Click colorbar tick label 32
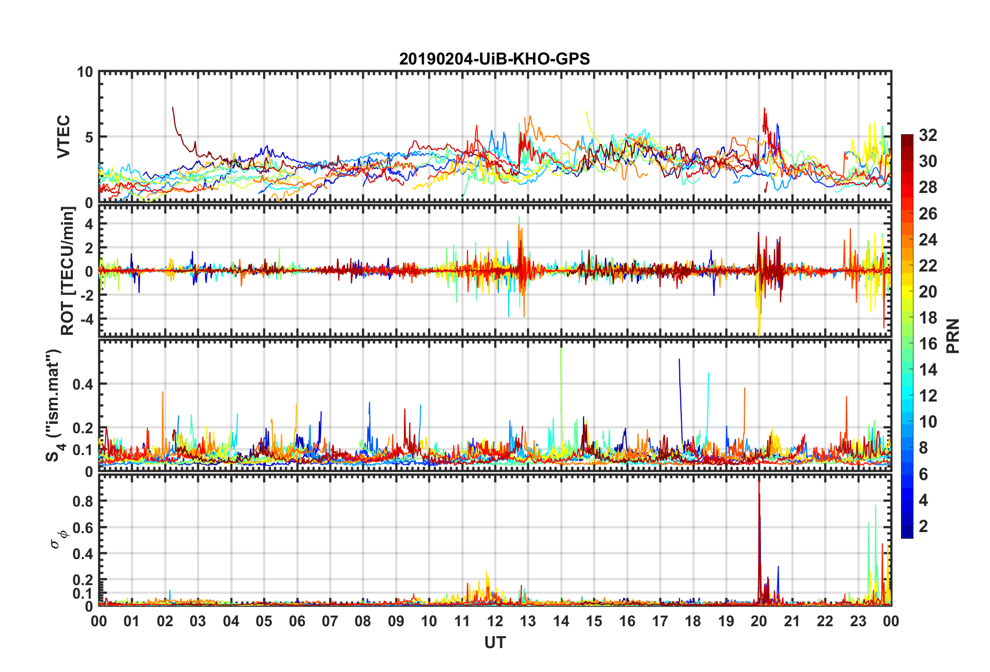 point(928,135)
